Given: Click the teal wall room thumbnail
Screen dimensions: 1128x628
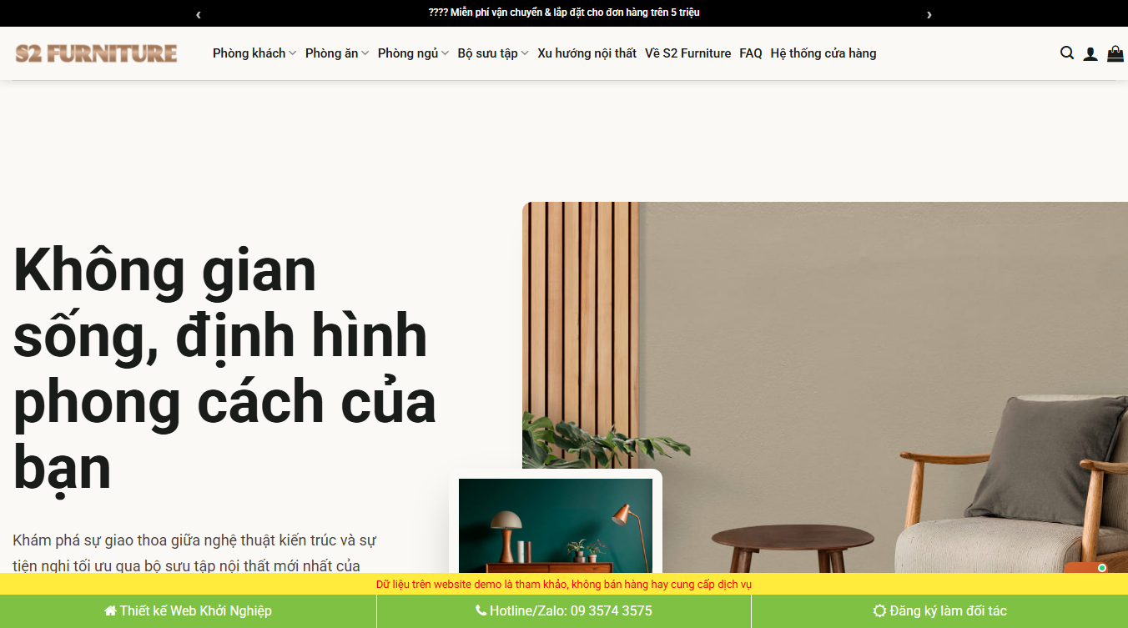Looking at the screenshot, I should pyautogui.click(x=556, y=525).
